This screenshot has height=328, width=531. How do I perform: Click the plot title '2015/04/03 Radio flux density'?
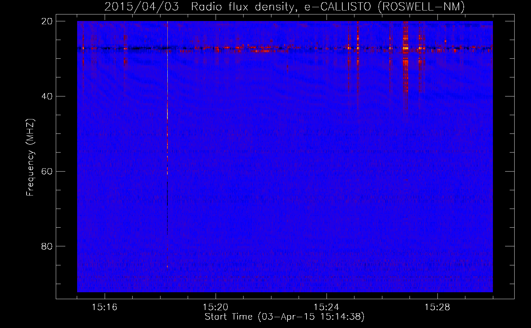tap(285, 7)
